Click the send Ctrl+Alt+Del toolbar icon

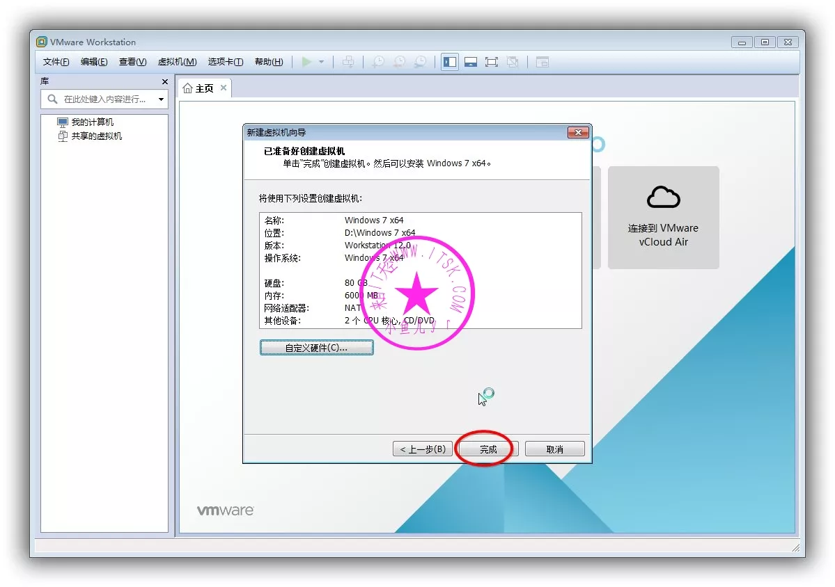[x=348, y=62]
